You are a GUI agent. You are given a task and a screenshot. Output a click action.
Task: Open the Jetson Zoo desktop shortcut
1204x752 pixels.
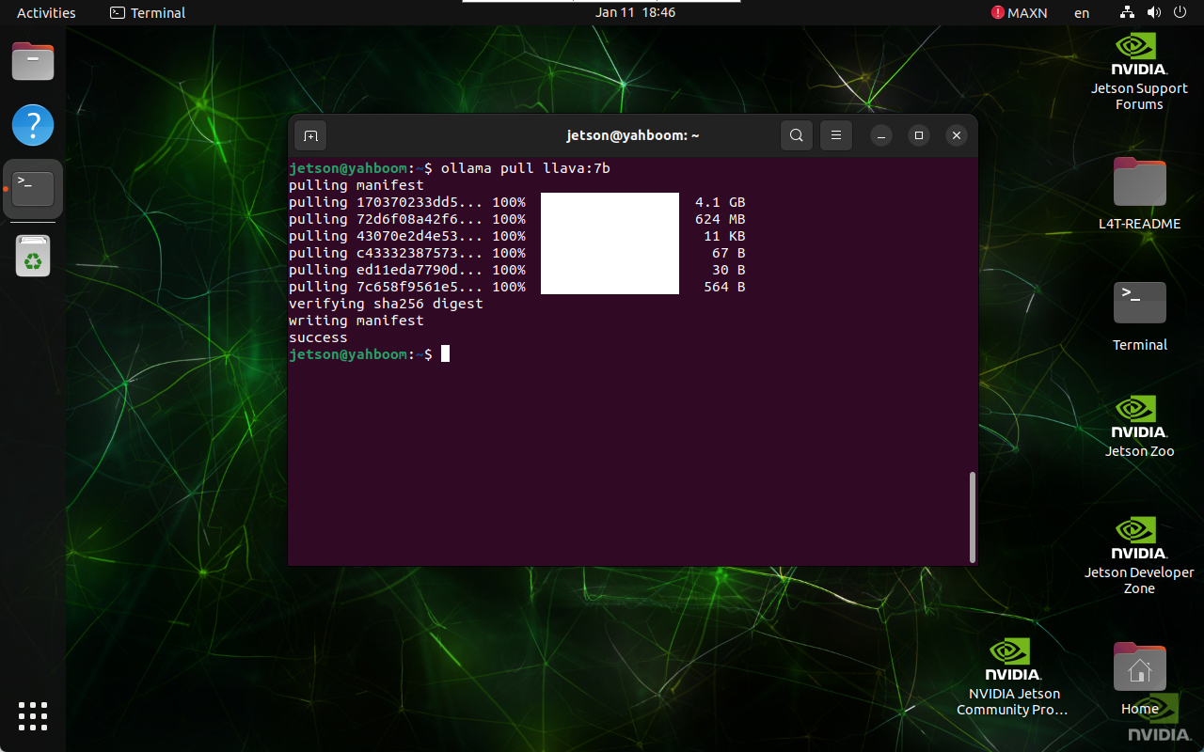coord(1139,427)
